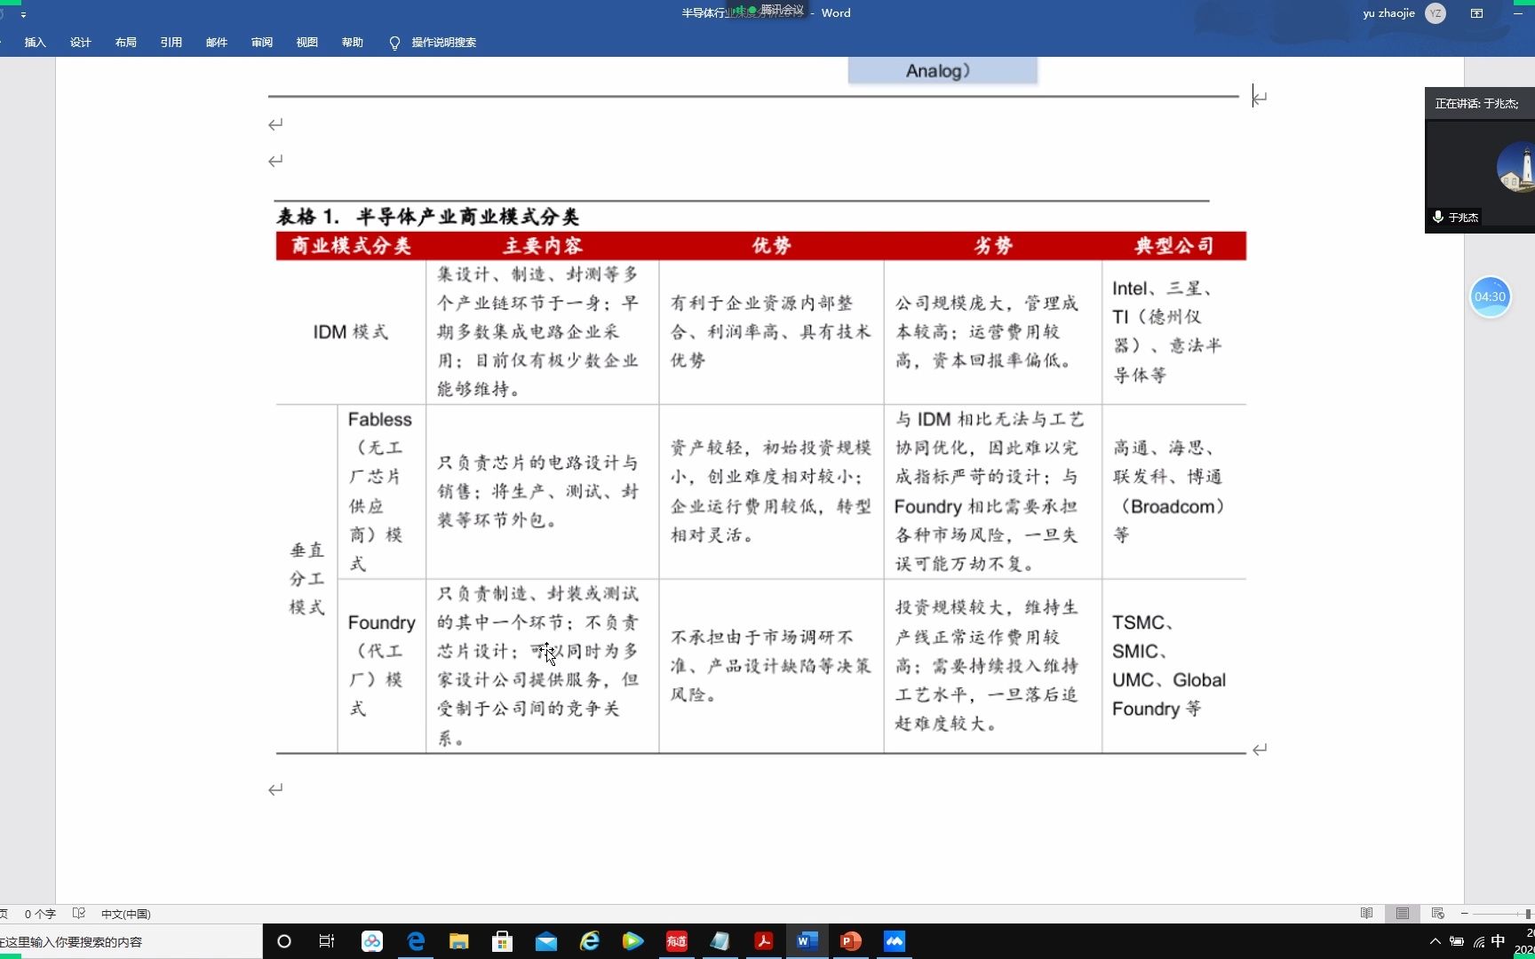The height and width of the screenshot is (959, 1535).
Task: Expand the Quick Access Toolbar customization menu
Action: 24,13
